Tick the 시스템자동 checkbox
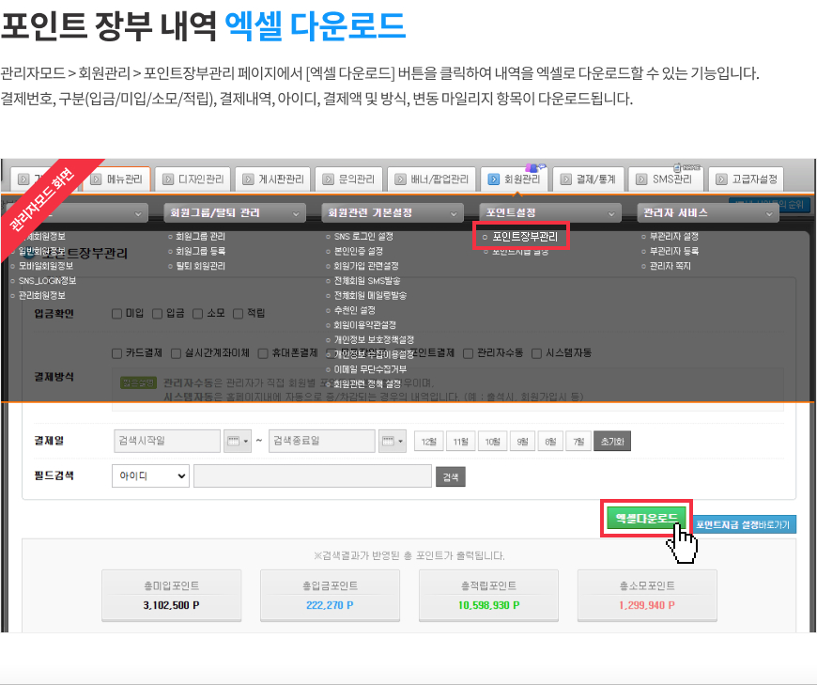The width and height of the screenshot is (817, 685). [x=536, y=353]
